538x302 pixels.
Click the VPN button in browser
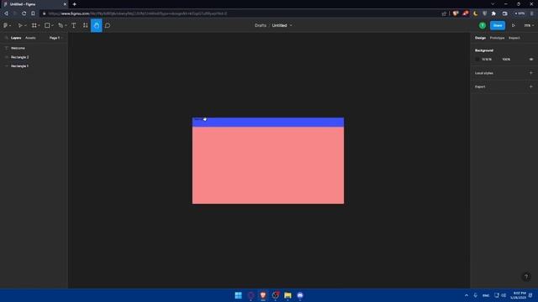pyautogui.click(x=520, y=13)
